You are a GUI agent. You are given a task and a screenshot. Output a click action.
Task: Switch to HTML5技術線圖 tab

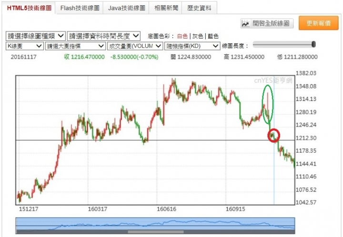tap(29, 8)
